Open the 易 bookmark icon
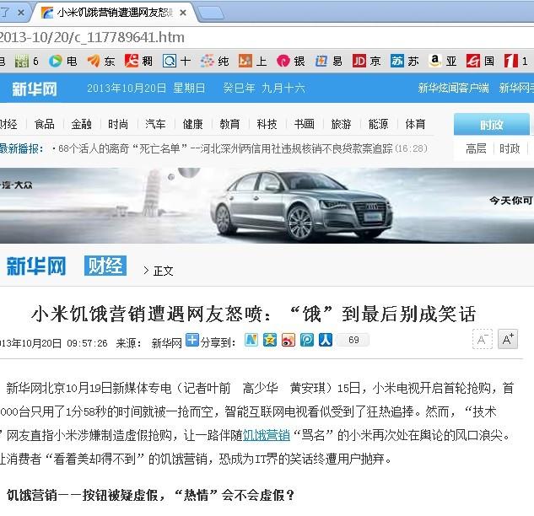The width and height of the screenshot is (534, 516). [328, 62]
